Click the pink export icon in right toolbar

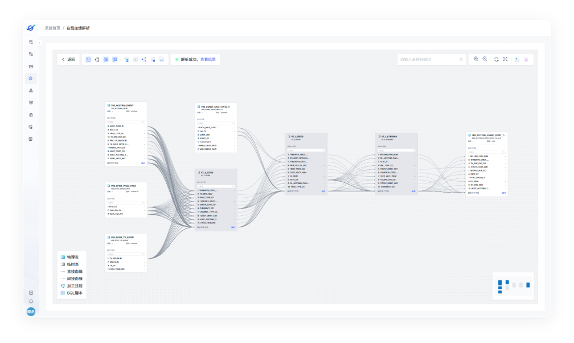[x=526, y=59]
